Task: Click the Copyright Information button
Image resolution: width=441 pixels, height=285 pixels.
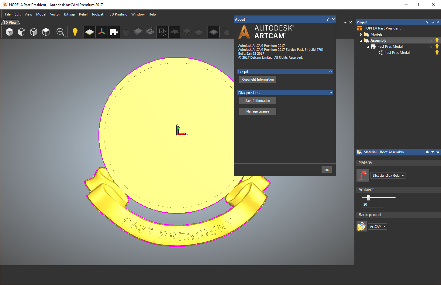Action: coord(257,79)
